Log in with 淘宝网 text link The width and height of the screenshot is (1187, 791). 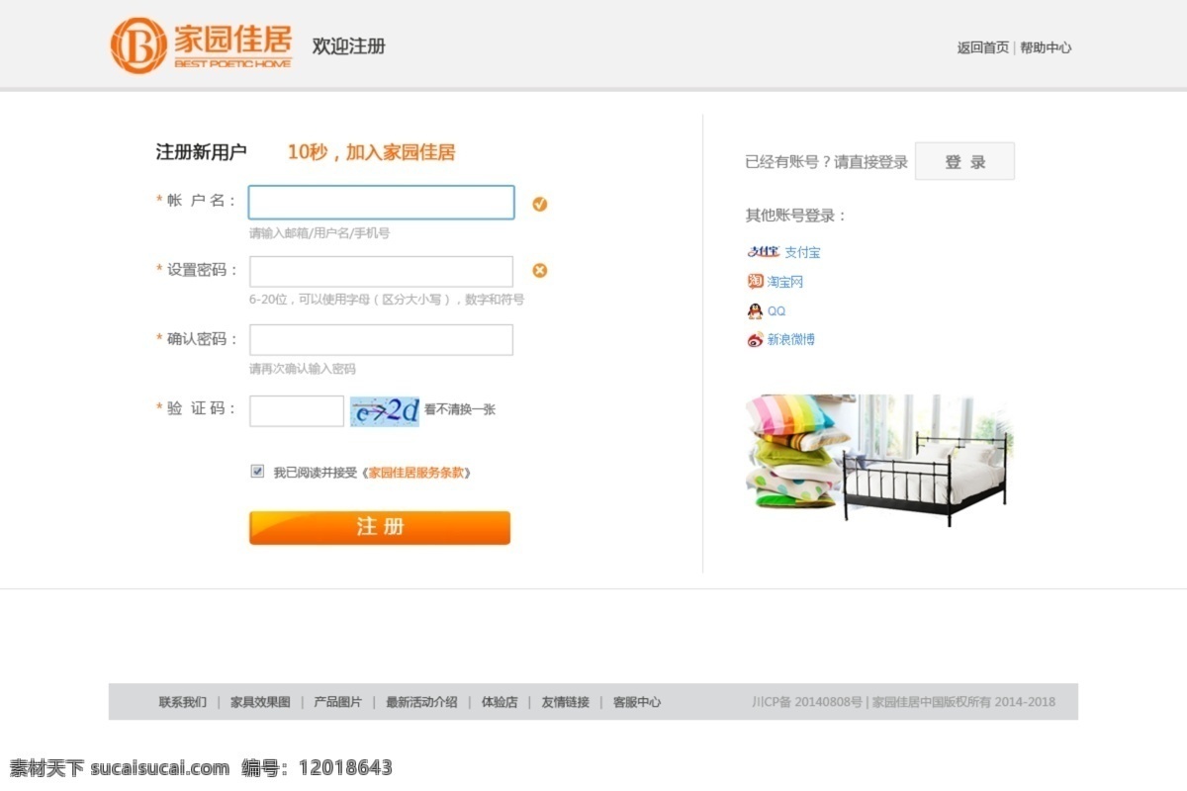(785, 282)
